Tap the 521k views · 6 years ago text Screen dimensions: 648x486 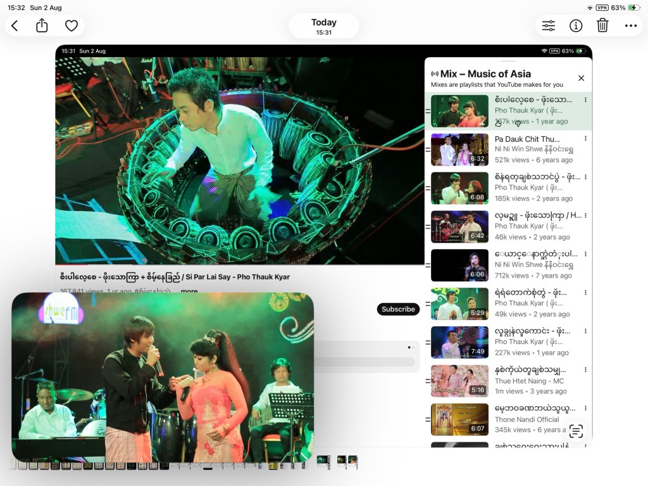(x=533, y=160)
